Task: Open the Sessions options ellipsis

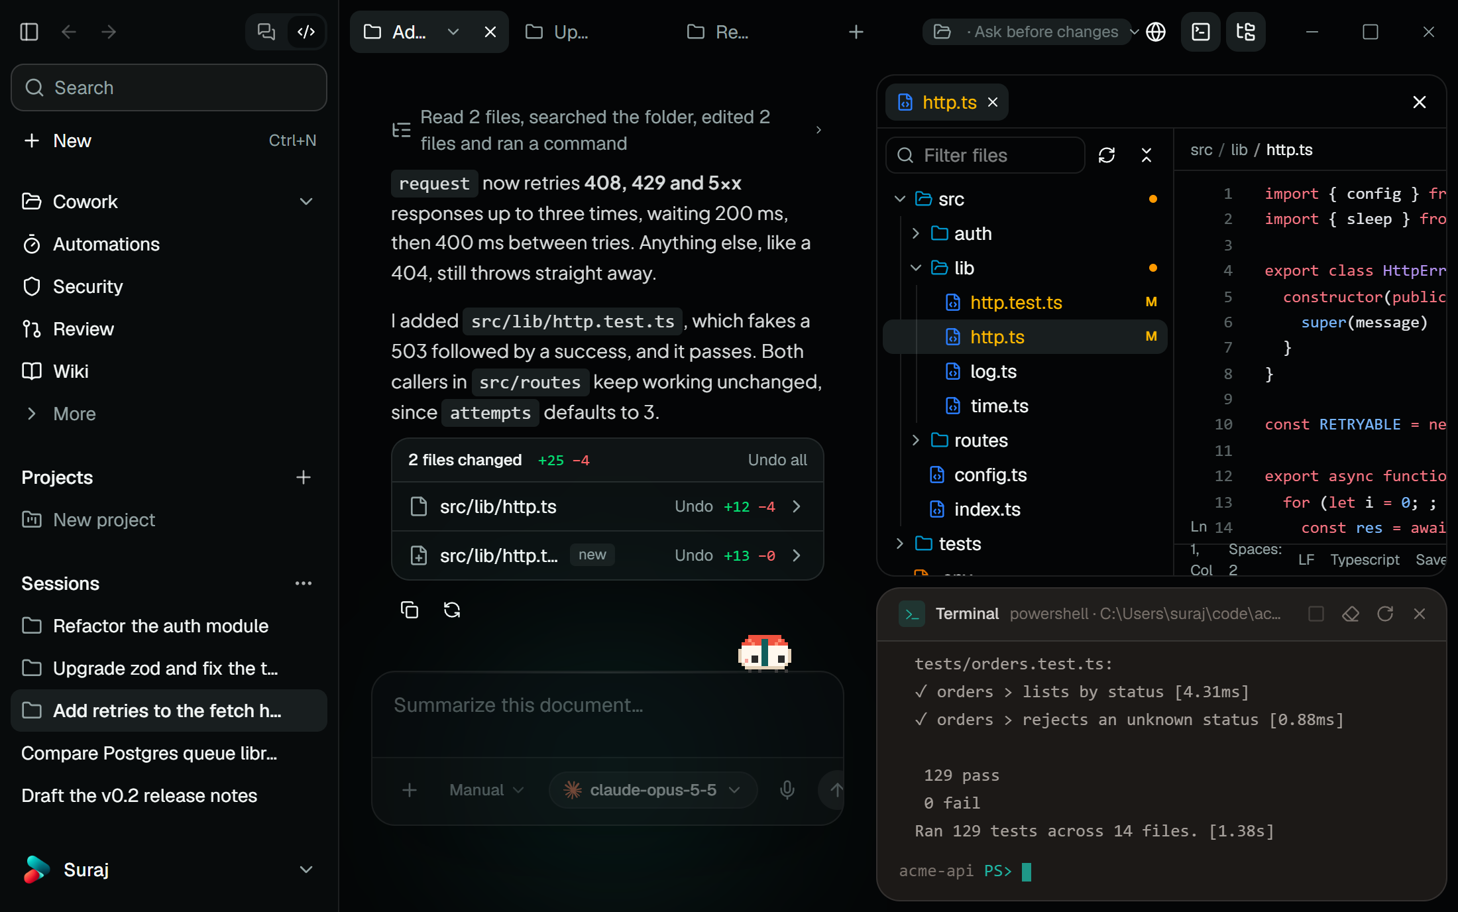Action: click(x=304, y=583)
